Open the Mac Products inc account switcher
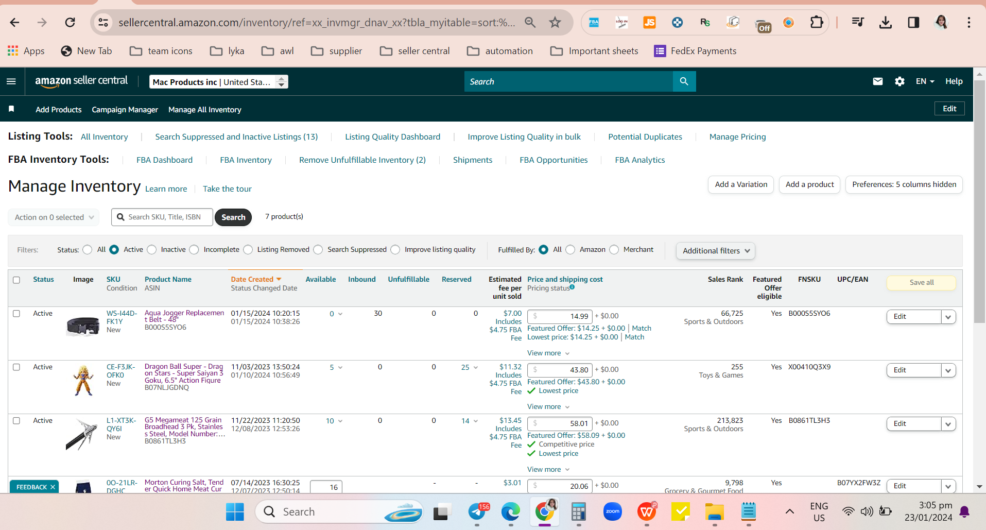This screenshot has width=986, height=530. click(x=219, y=82)
